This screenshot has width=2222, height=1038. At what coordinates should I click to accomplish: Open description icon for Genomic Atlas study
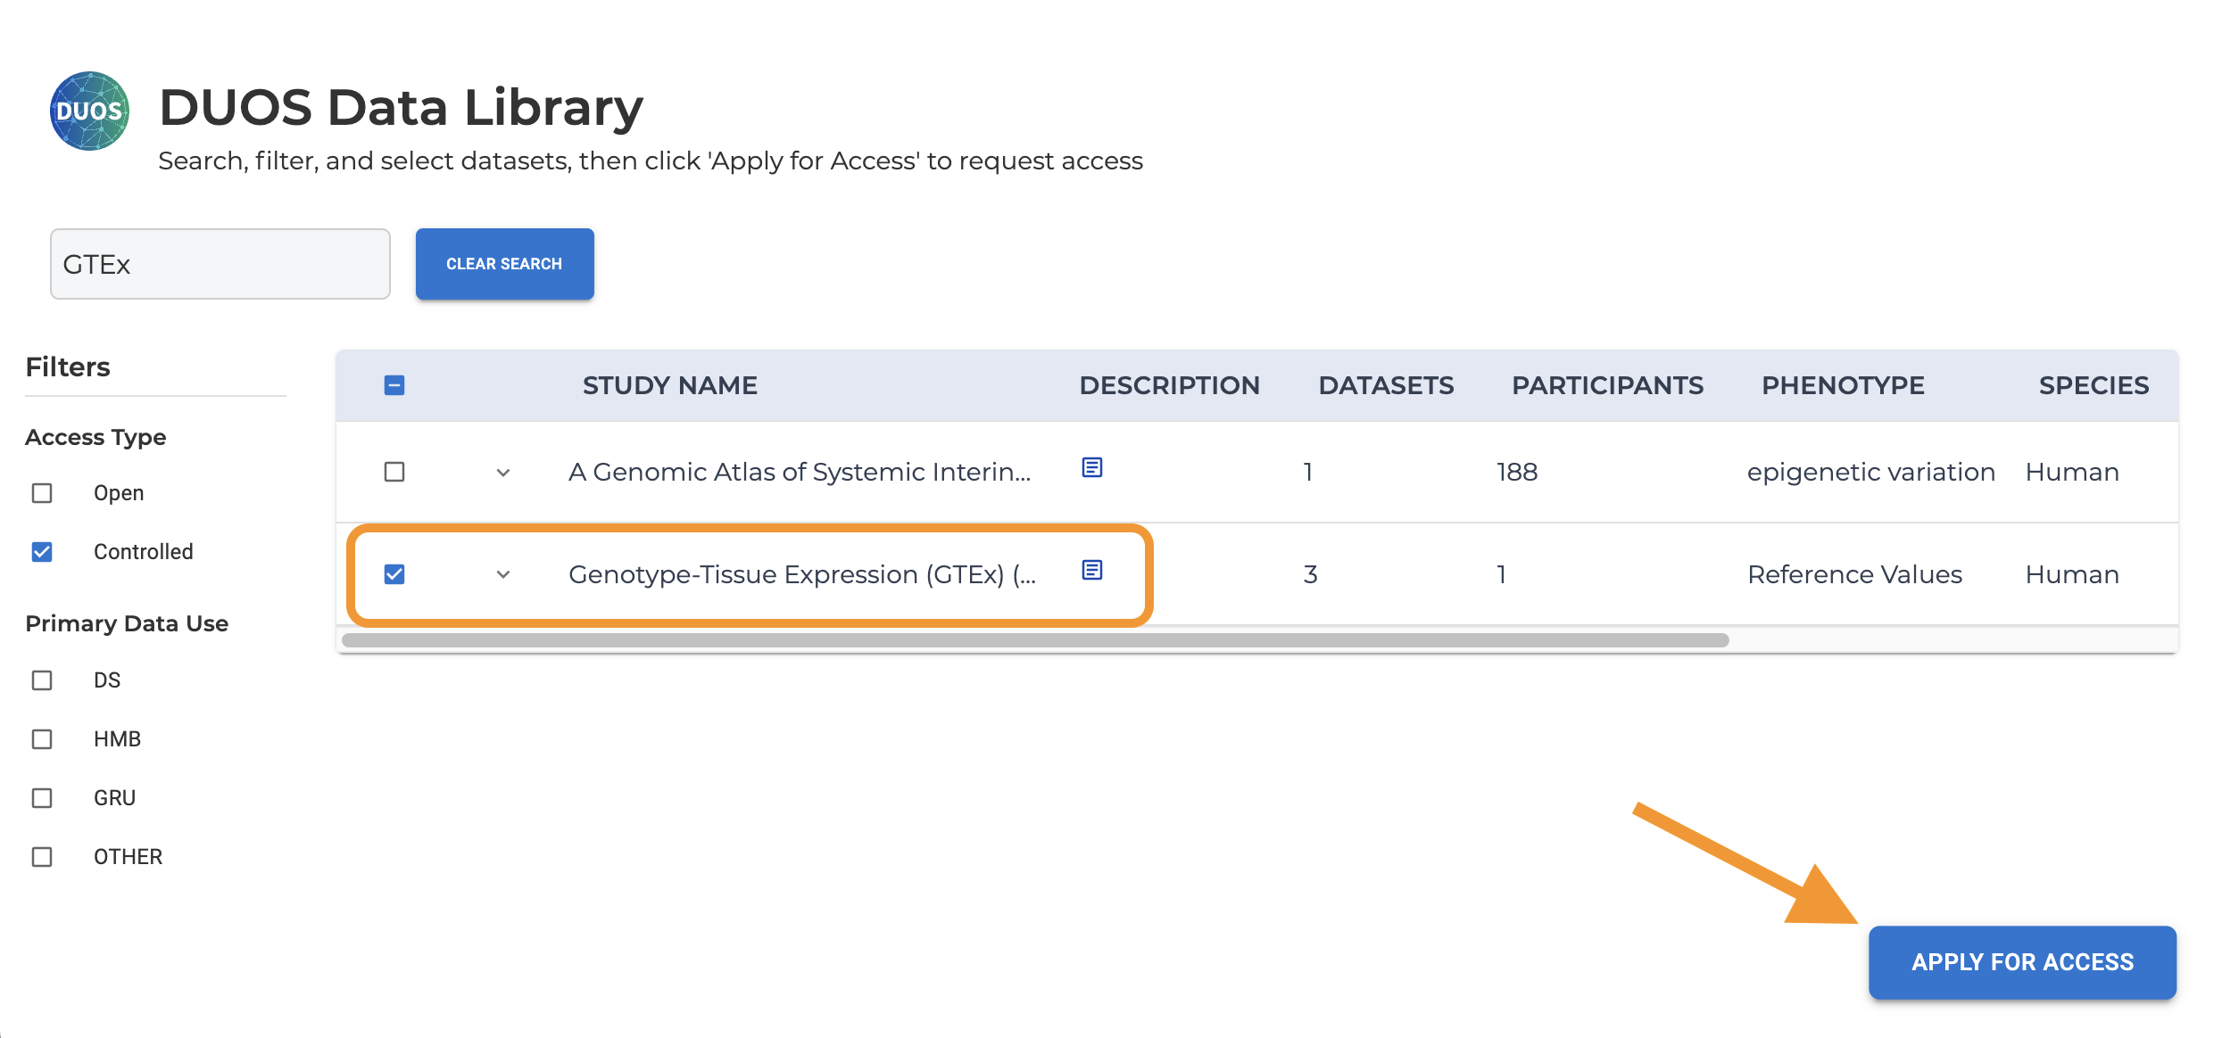tap(1092, 467)
